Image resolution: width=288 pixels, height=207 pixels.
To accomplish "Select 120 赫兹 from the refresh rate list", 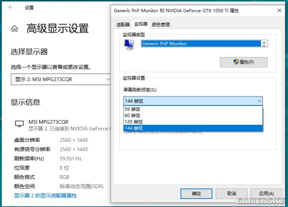I will [x=193, y=122].
